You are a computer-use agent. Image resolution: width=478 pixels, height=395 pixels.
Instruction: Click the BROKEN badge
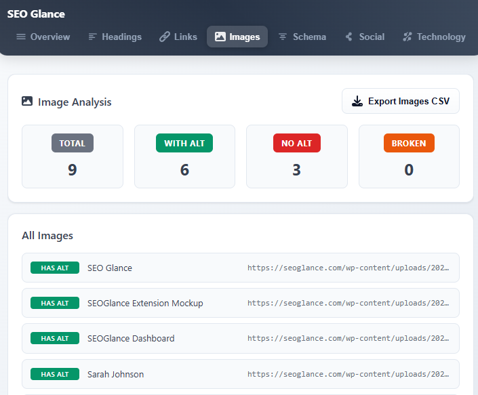[x=409, y=143]
